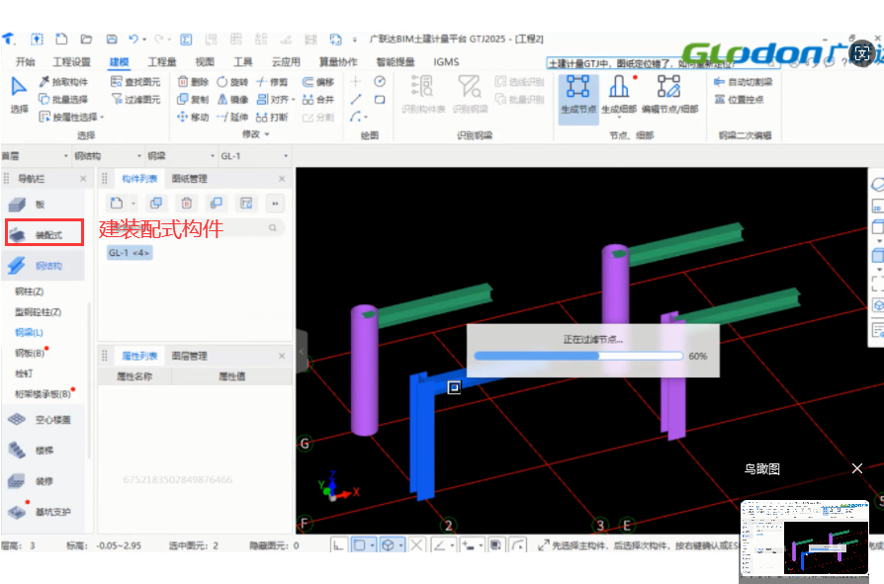Click 编辑节点/细部 edit nodes icon
Screen dimensions: 884x584
(669, 87)
